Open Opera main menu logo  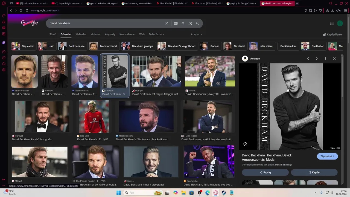click(4, 3)
